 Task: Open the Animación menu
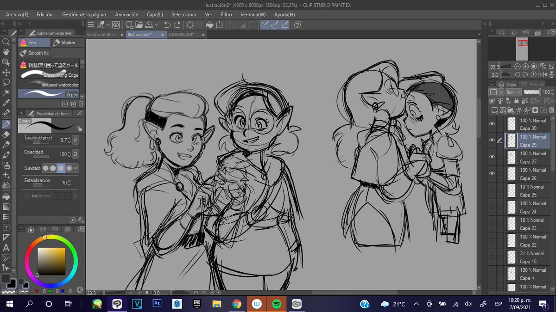126,15
